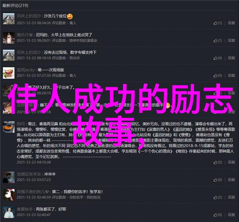Viewport: 239px width, 222px height.
Task: Open profile of user 龙湖区张学友
Action: (x=29, y=174)
